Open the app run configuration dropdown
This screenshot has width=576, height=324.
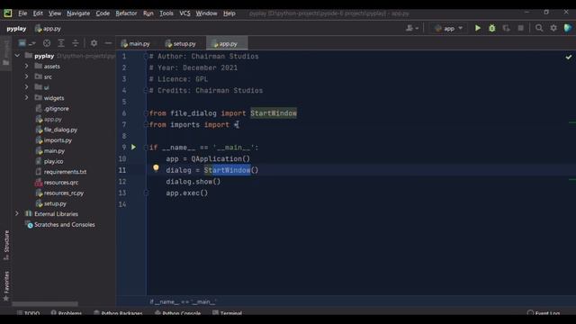point(448,28)
